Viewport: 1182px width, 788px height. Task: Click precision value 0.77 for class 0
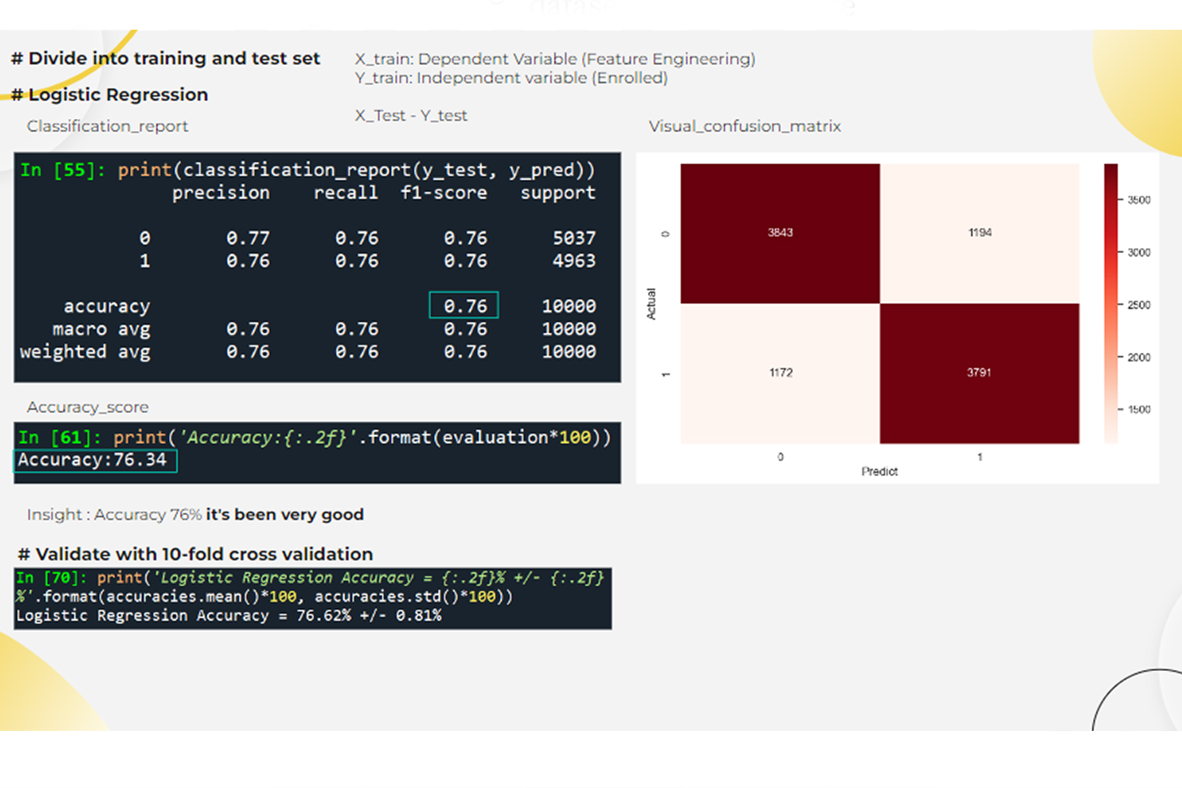point(248,238)
